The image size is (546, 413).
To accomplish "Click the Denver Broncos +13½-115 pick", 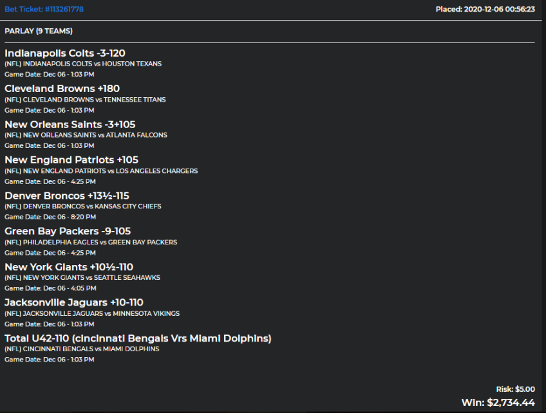I will tap(67, 196).
